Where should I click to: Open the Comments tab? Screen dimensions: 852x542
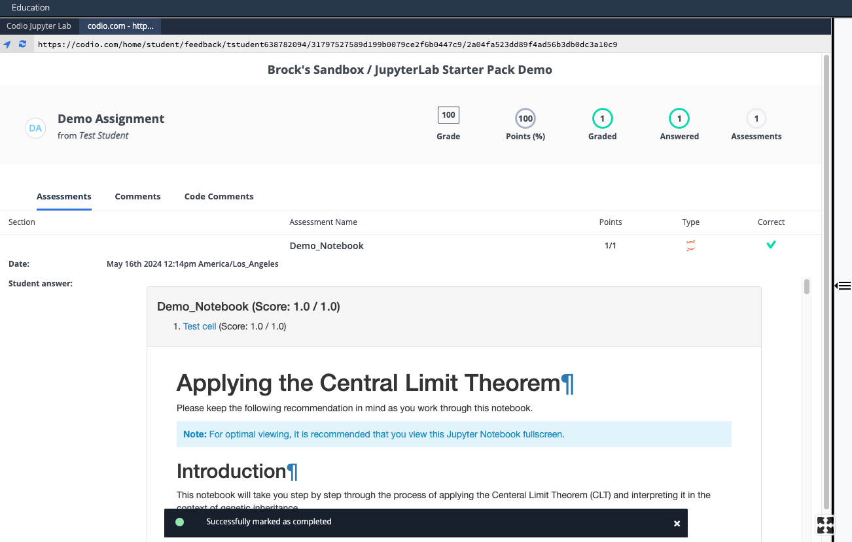137,196
